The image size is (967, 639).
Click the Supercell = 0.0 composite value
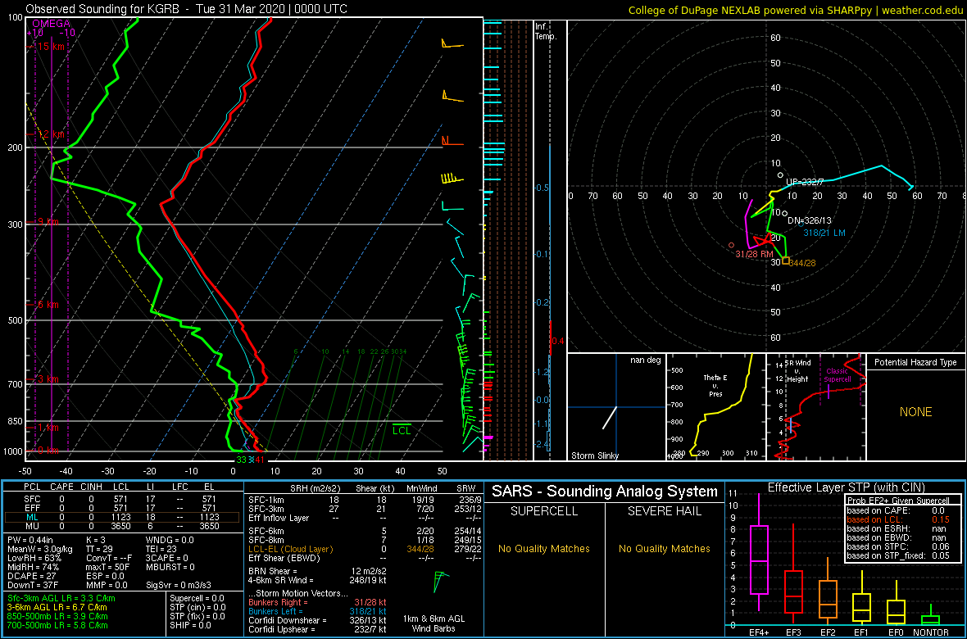(197, 599)
